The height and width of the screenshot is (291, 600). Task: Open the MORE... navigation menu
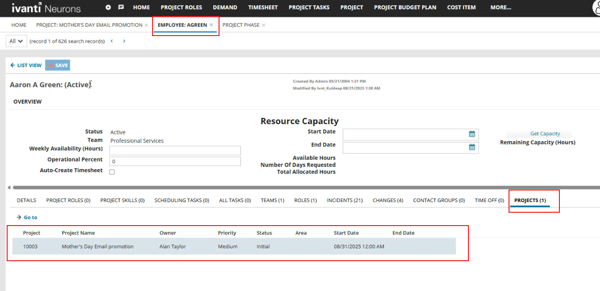click(x=501, y=8)
